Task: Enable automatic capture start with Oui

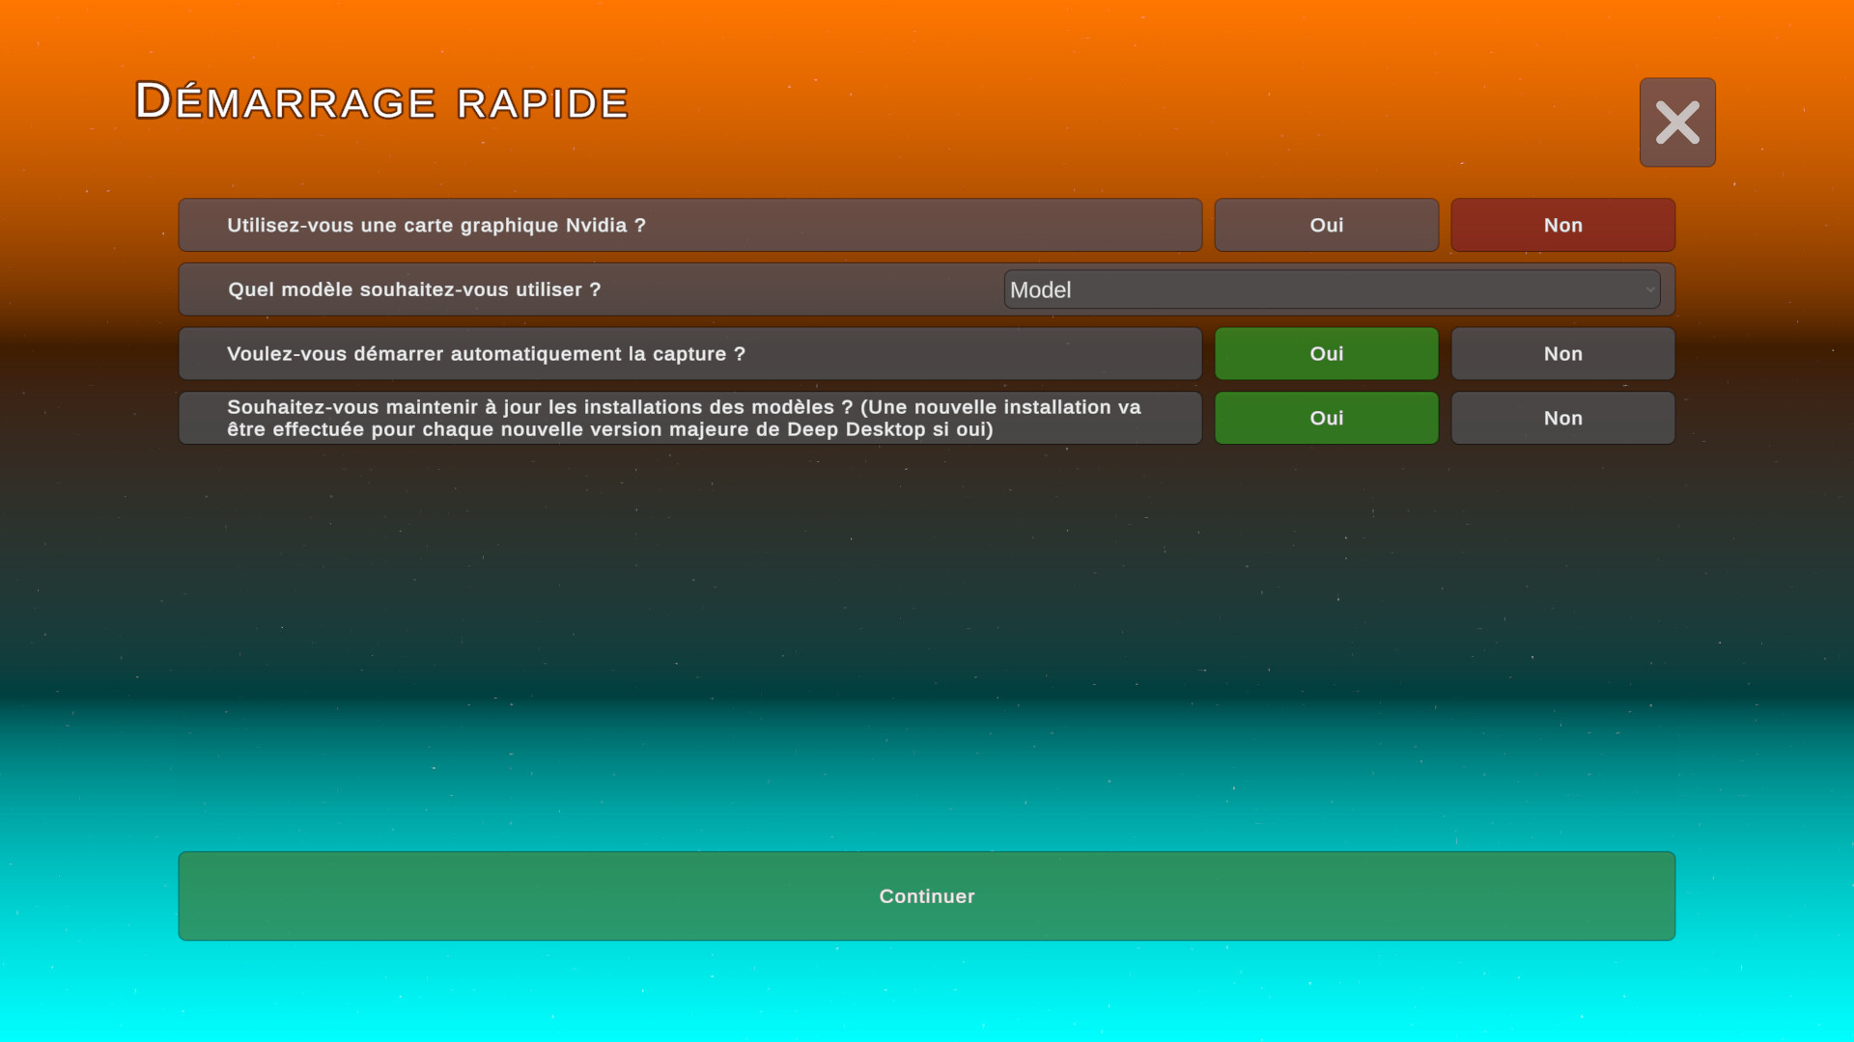Action: [x=1326, y=353]
